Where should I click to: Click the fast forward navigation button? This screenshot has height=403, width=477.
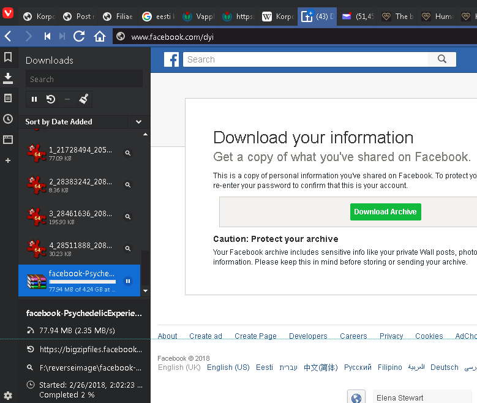(x=62, y=37)
